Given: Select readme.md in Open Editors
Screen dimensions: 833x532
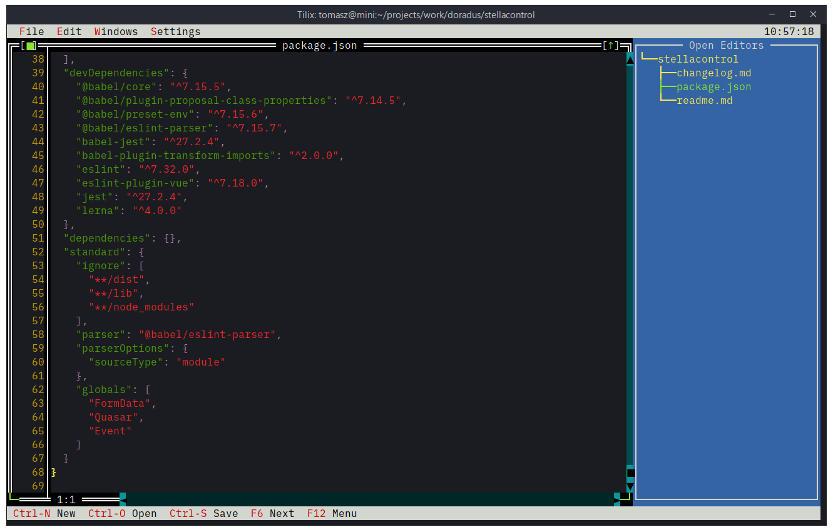Looking at the screenshot, I should pos(704,101).
